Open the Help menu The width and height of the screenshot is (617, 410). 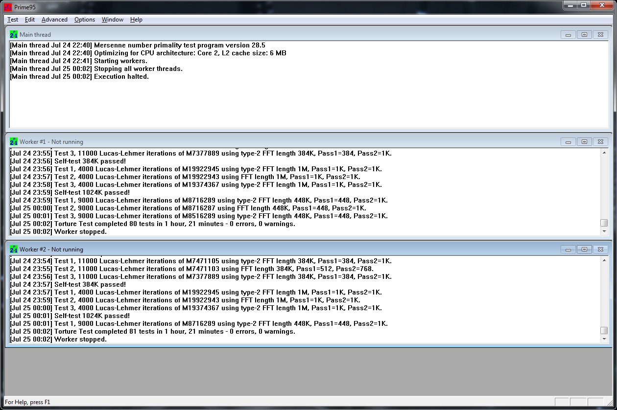click(x=136, y=20)
